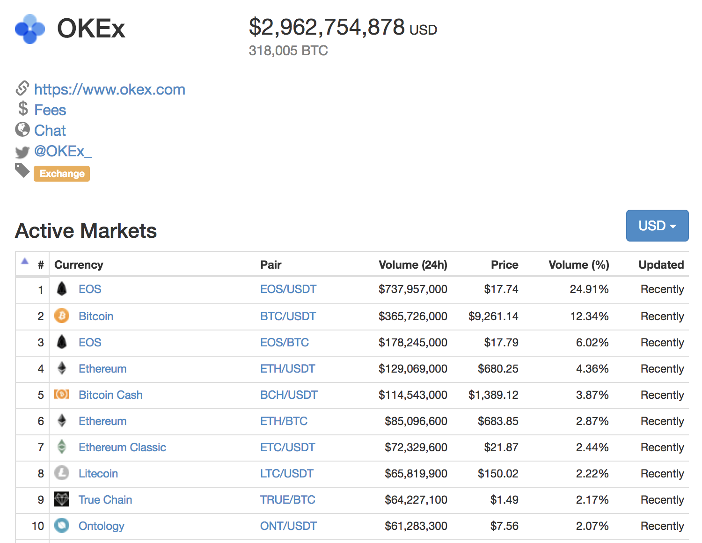Click the EOS coin icon in row 1
The width and height of the screenshot is (702, 543).
62,289
